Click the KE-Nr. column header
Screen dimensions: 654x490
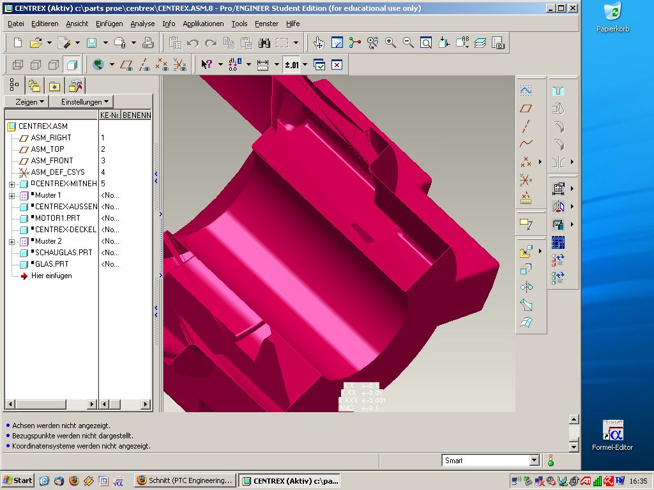(110, 115)
